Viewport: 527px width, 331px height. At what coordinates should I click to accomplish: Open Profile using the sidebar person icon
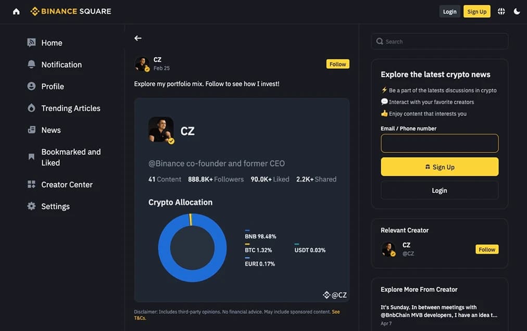click(31, 86)
